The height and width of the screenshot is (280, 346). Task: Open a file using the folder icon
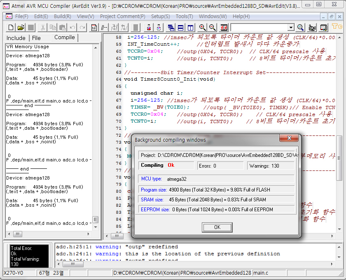(x=21, y=28)
